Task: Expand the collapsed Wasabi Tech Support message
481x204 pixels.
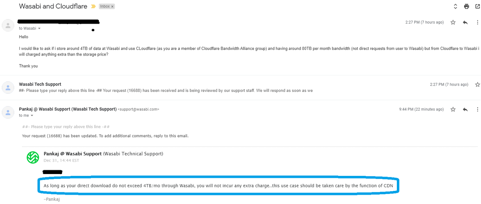Action: (240, 87)
